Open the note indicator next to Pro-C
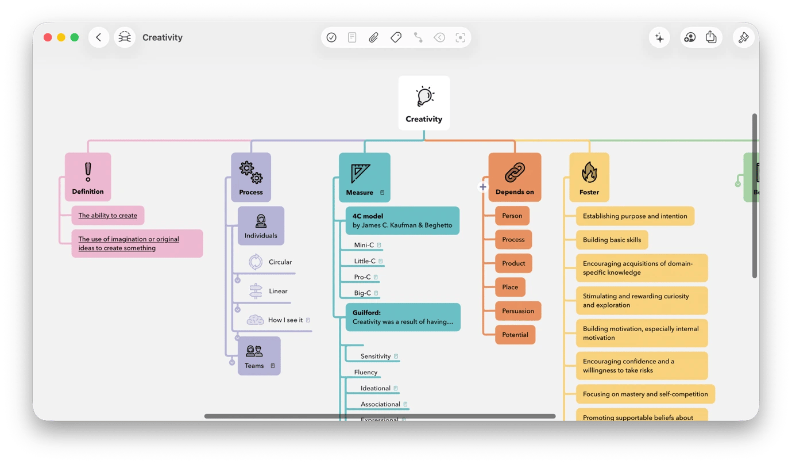The image size is (792, 464). click(376, 277)
